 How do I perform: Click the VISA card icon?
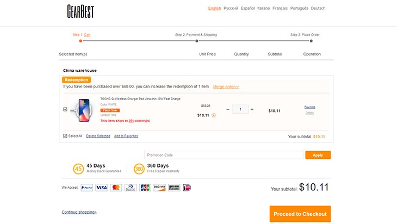(102, 188)
